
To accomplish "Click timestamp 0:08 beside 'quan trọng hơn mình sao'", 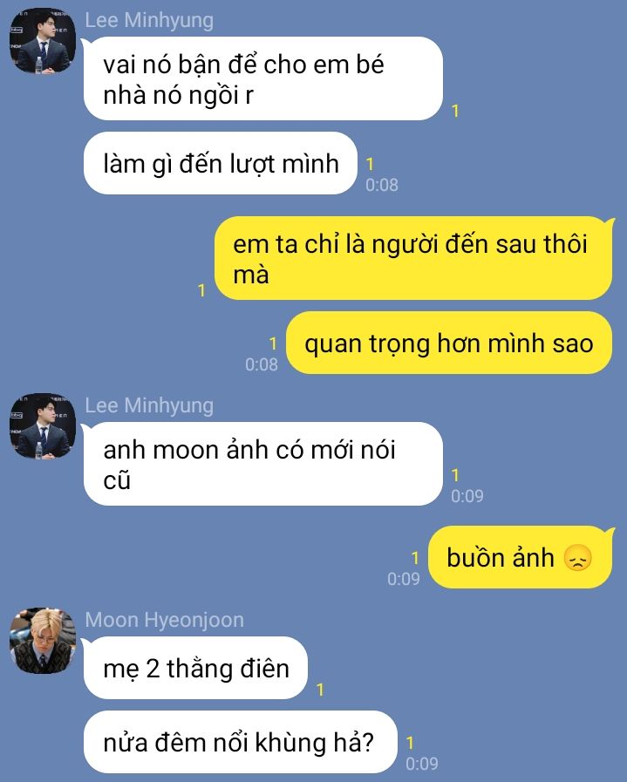I will pyautogui.click(x=262, y=364).
